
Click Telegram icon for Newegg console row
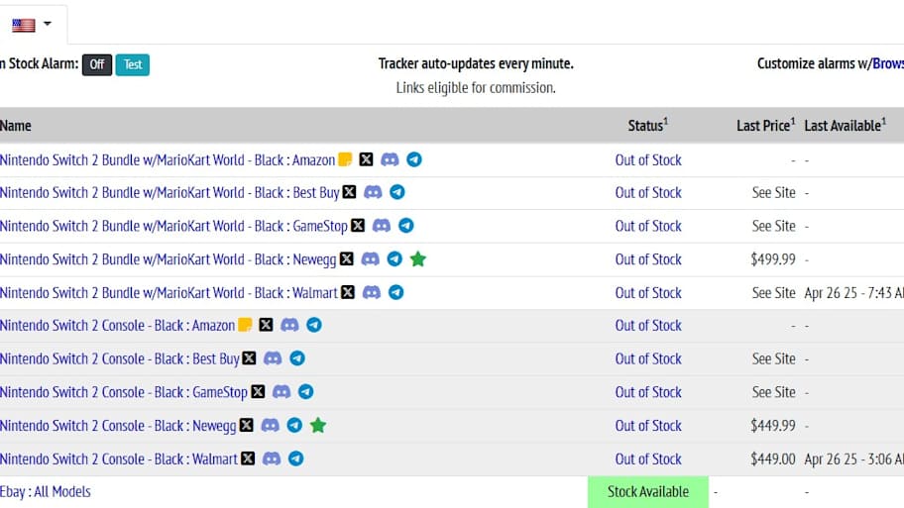click(294, 426)
